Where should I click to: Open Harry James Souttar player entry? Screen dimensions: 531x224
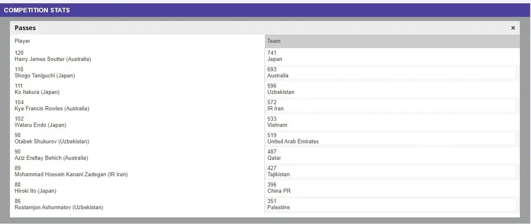coord(53,59)
